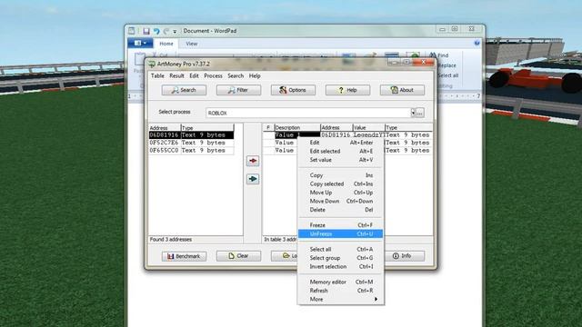Click the Save icon in WordPad quick access

[146, 31]
